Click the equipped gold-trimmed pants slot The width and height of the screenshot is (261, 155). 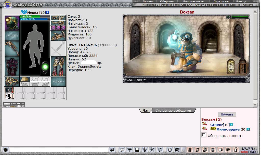pyautogui.click(x=58, y=66)
